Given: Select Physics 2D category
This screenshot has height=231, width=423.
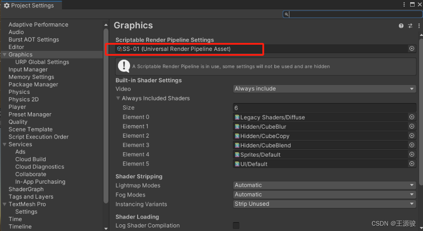Looking at the screenshot, I should 23,100.
